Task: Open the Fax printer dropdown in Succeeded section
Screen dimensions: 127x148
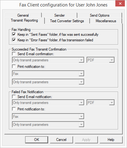Action: click(x=48, y=74)
